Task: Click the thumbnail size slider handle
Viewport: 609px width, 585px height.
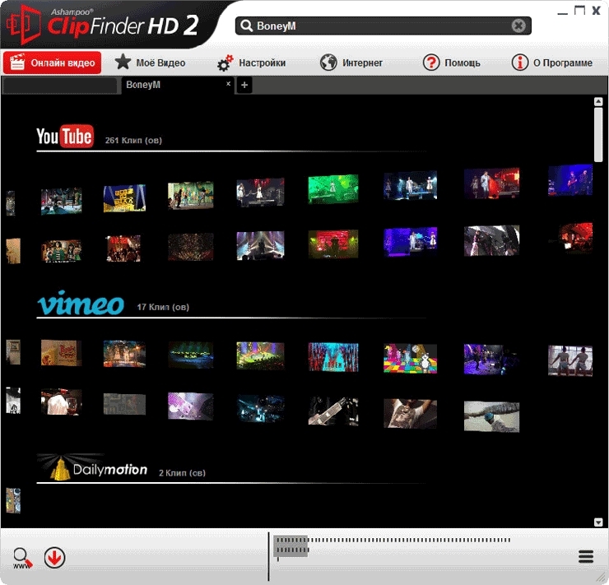Action: point(291,546)
